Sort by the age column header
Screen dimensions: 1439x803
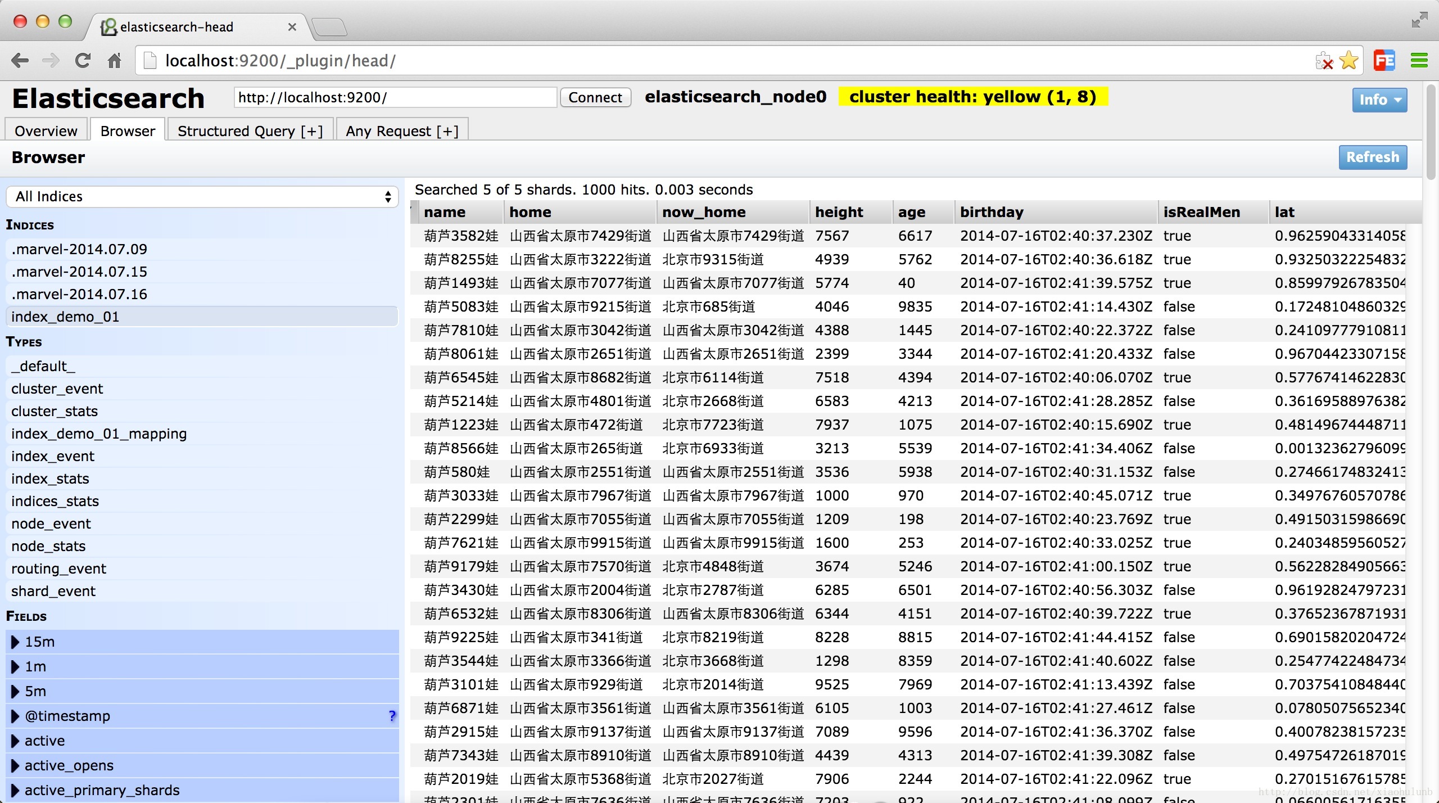(x=924, y=212)
